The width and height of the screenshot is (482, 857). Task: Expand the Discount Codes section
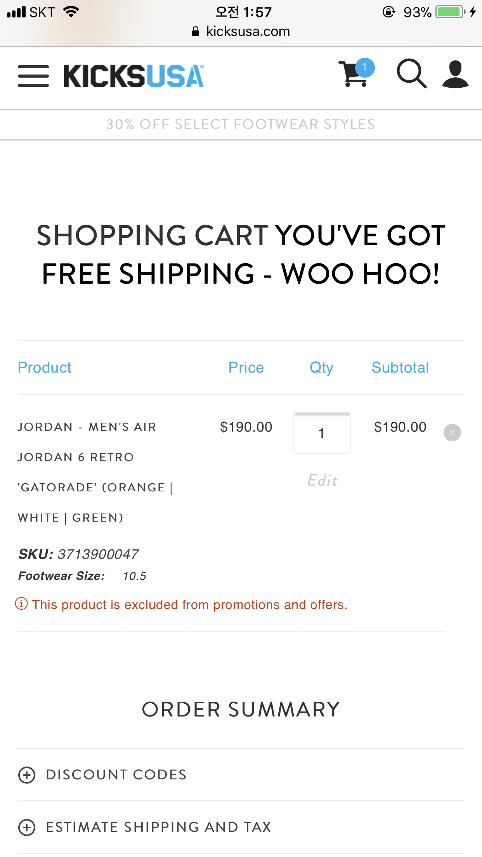(x=116, y=775)
